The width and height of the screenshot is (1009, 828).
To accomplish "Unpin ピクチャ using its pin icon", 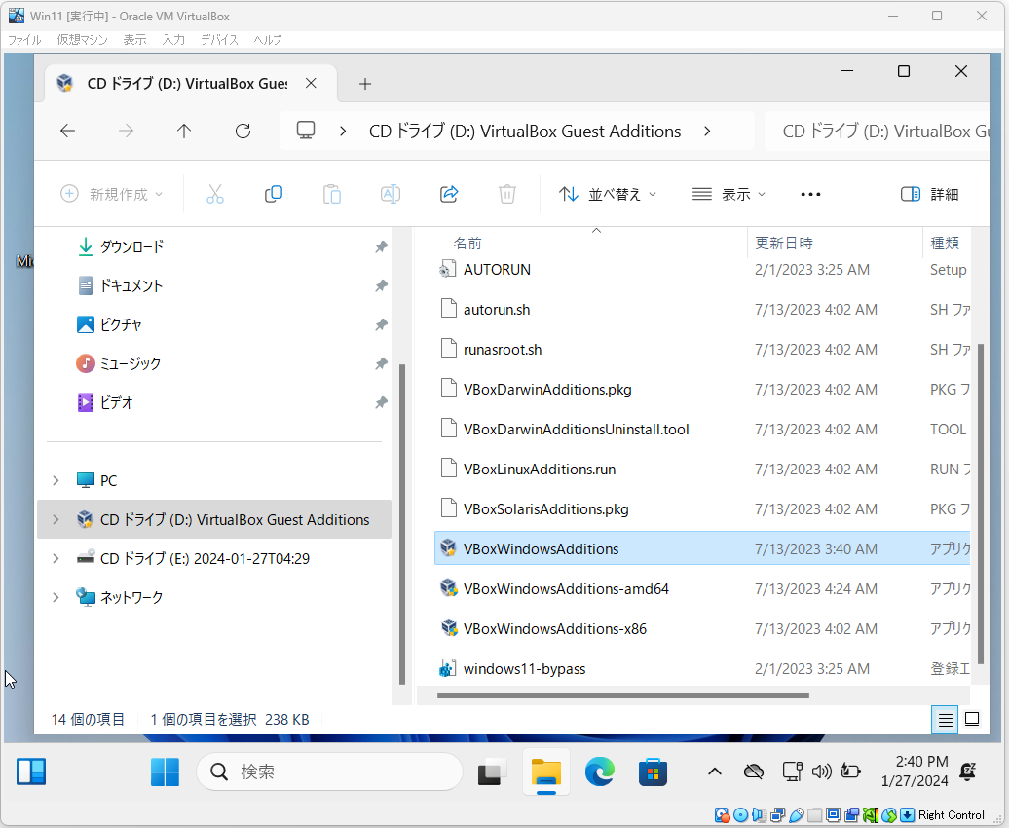I will point(381,324).
